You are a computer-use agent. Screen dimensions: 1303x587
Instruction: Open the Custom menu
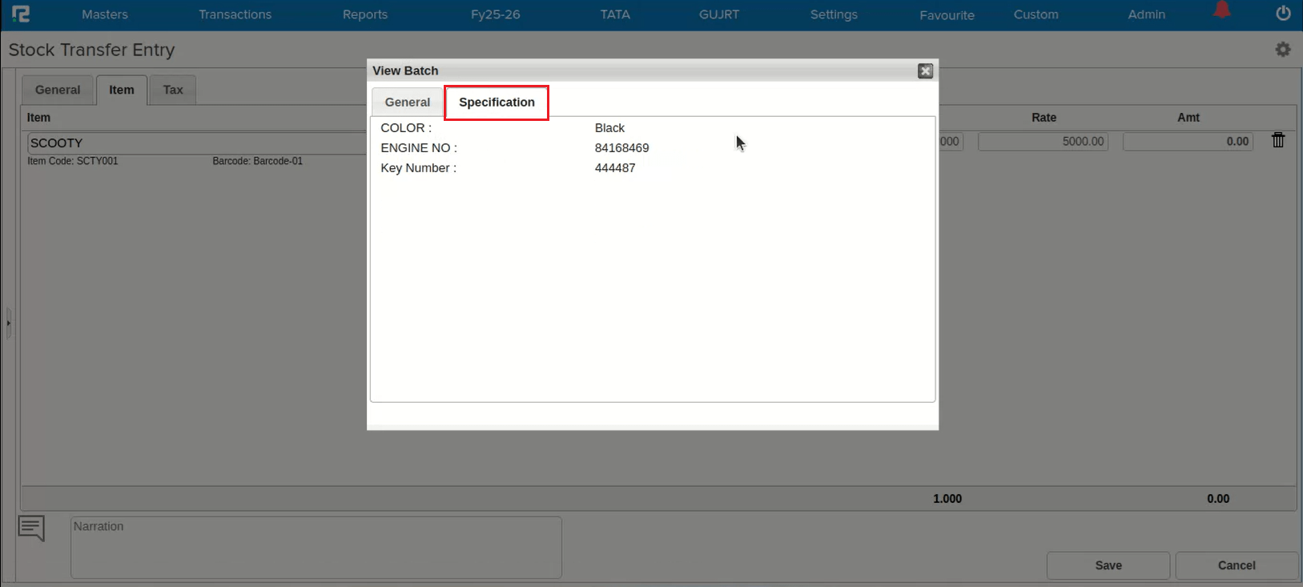click(1036, 14)
